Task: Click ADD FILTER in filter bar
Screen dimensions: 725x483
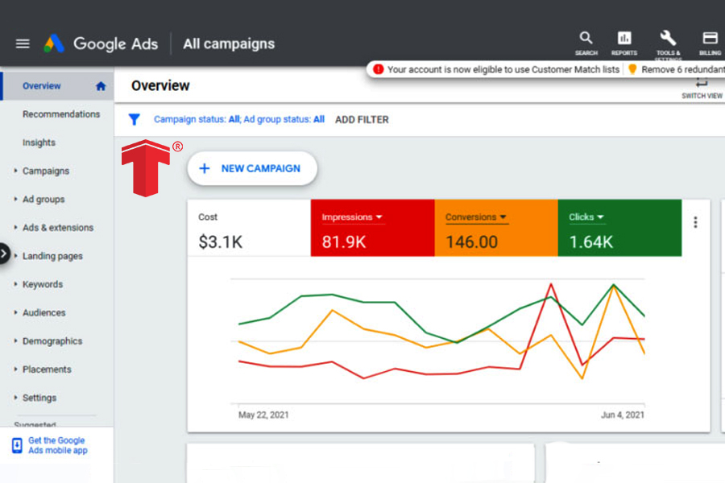Action: 362,120
